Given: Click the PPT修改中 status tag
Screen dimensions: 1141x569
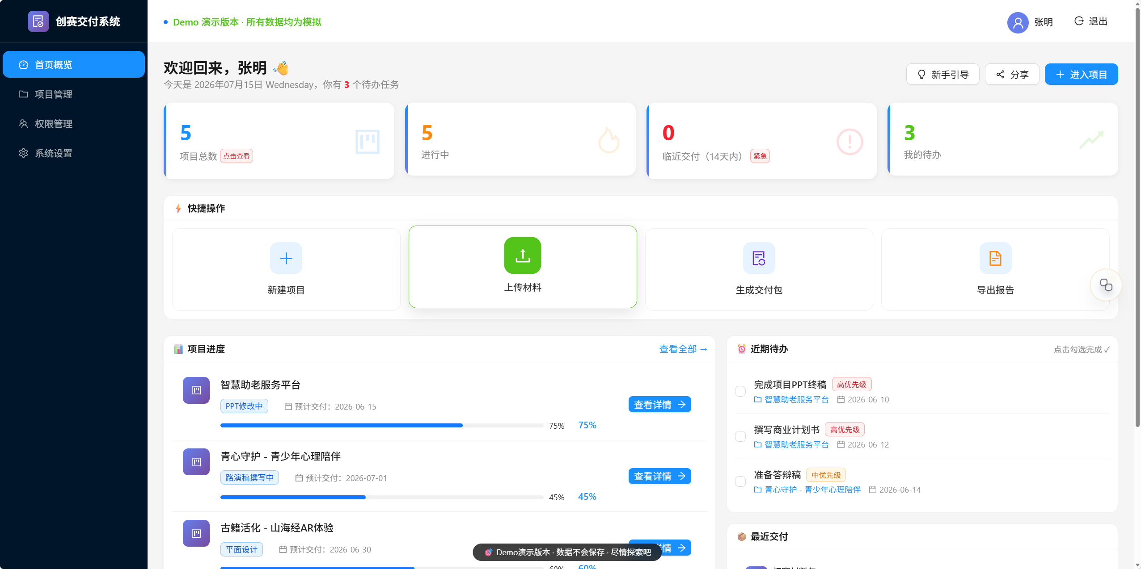Looking at the screenshot, I should tap(244, 406).
